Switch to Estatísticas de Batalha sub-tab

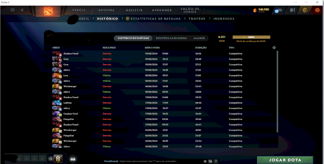click(153, 19)
